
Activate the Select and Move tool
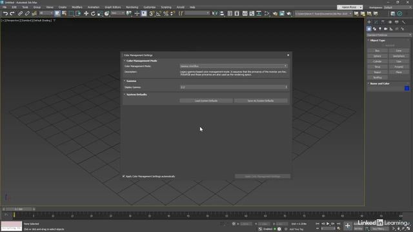click(x=86, y=14)
